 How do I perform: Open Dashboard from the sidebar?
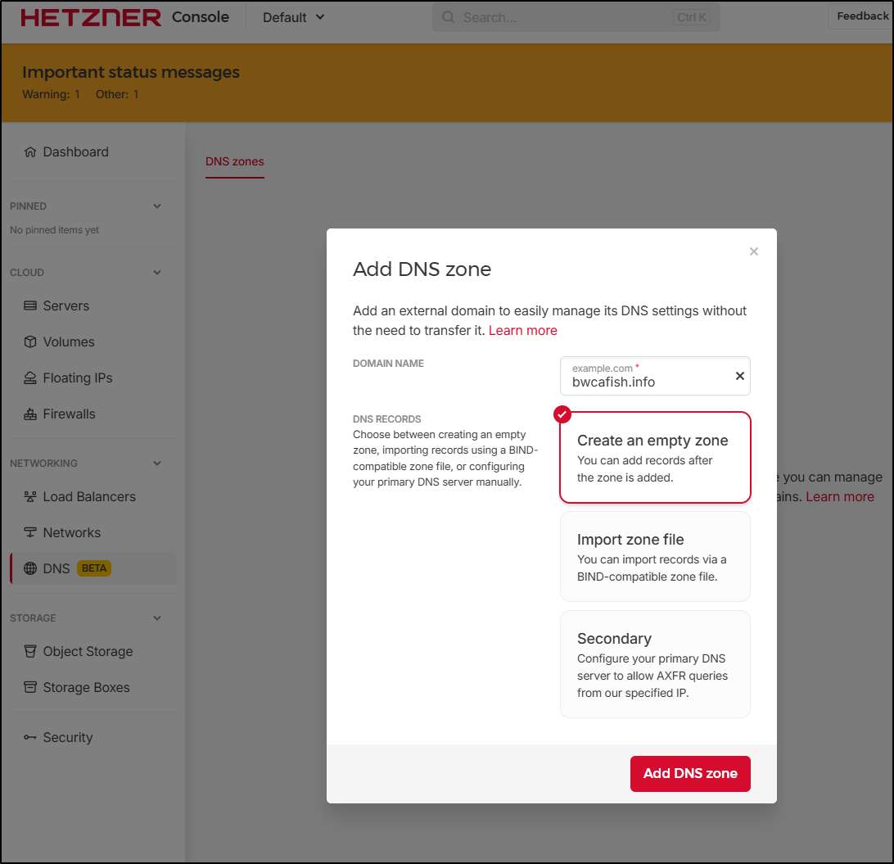point(75,152)
